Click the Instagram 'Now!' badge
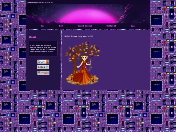This screenshot has width=176, height=132. coord(43,73)
